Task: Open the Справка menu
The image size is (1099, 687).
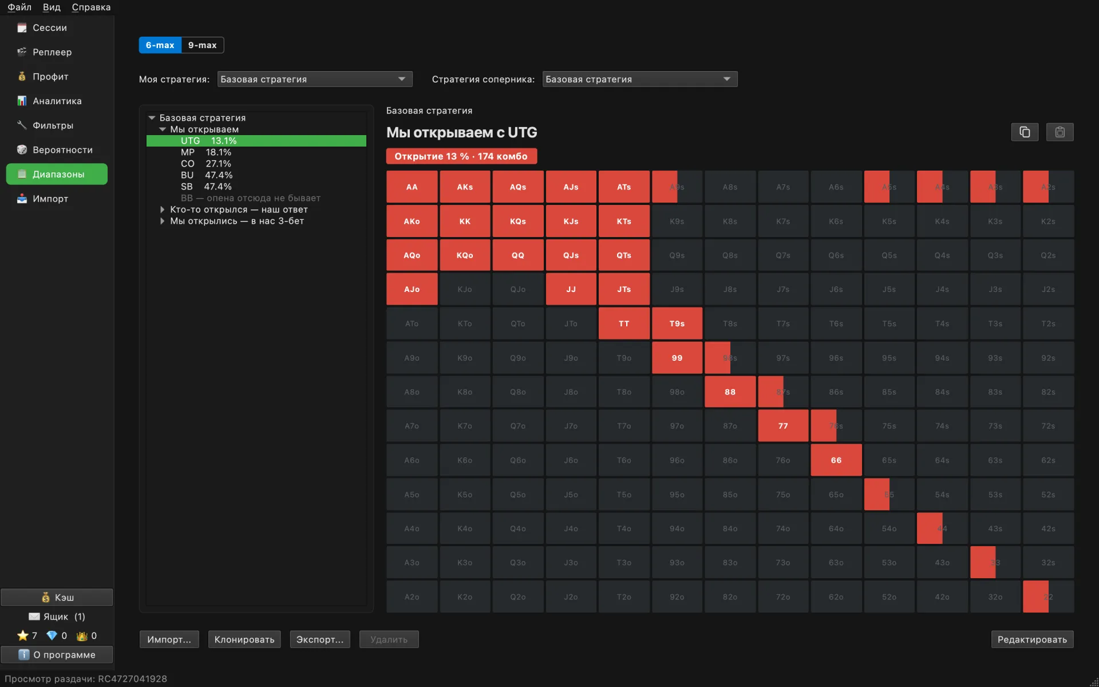Action: pyautogui.click(x=91, y=7)
